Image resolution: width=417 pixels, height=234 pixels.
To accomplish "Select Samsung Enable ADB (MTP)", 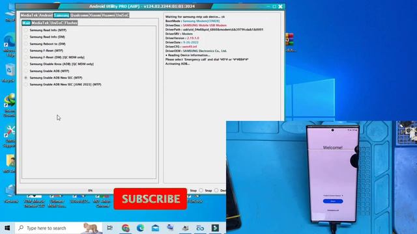I will point(47,71).
